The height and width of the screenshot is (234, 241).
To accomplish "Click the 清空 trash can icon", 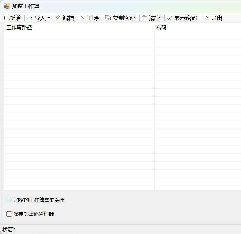I will pos(145,18).
